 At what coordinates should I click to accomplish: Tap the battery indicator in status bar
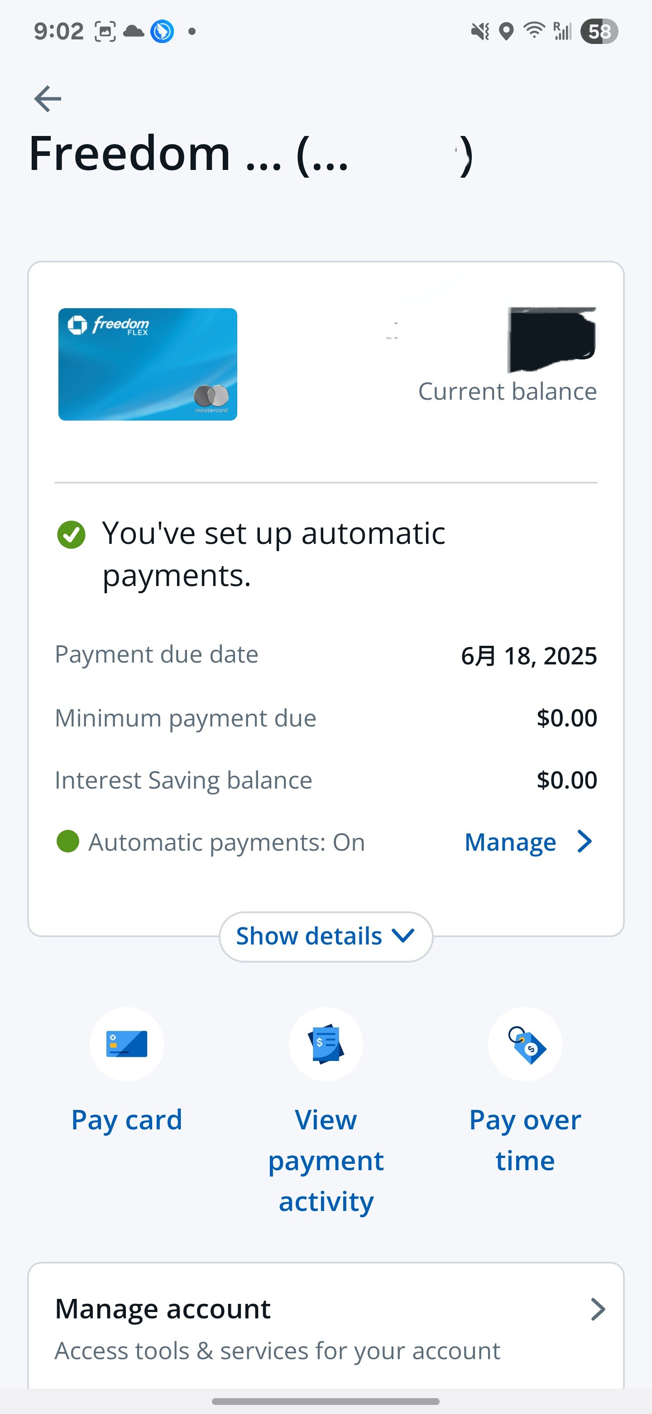click(x=599, y=31)
